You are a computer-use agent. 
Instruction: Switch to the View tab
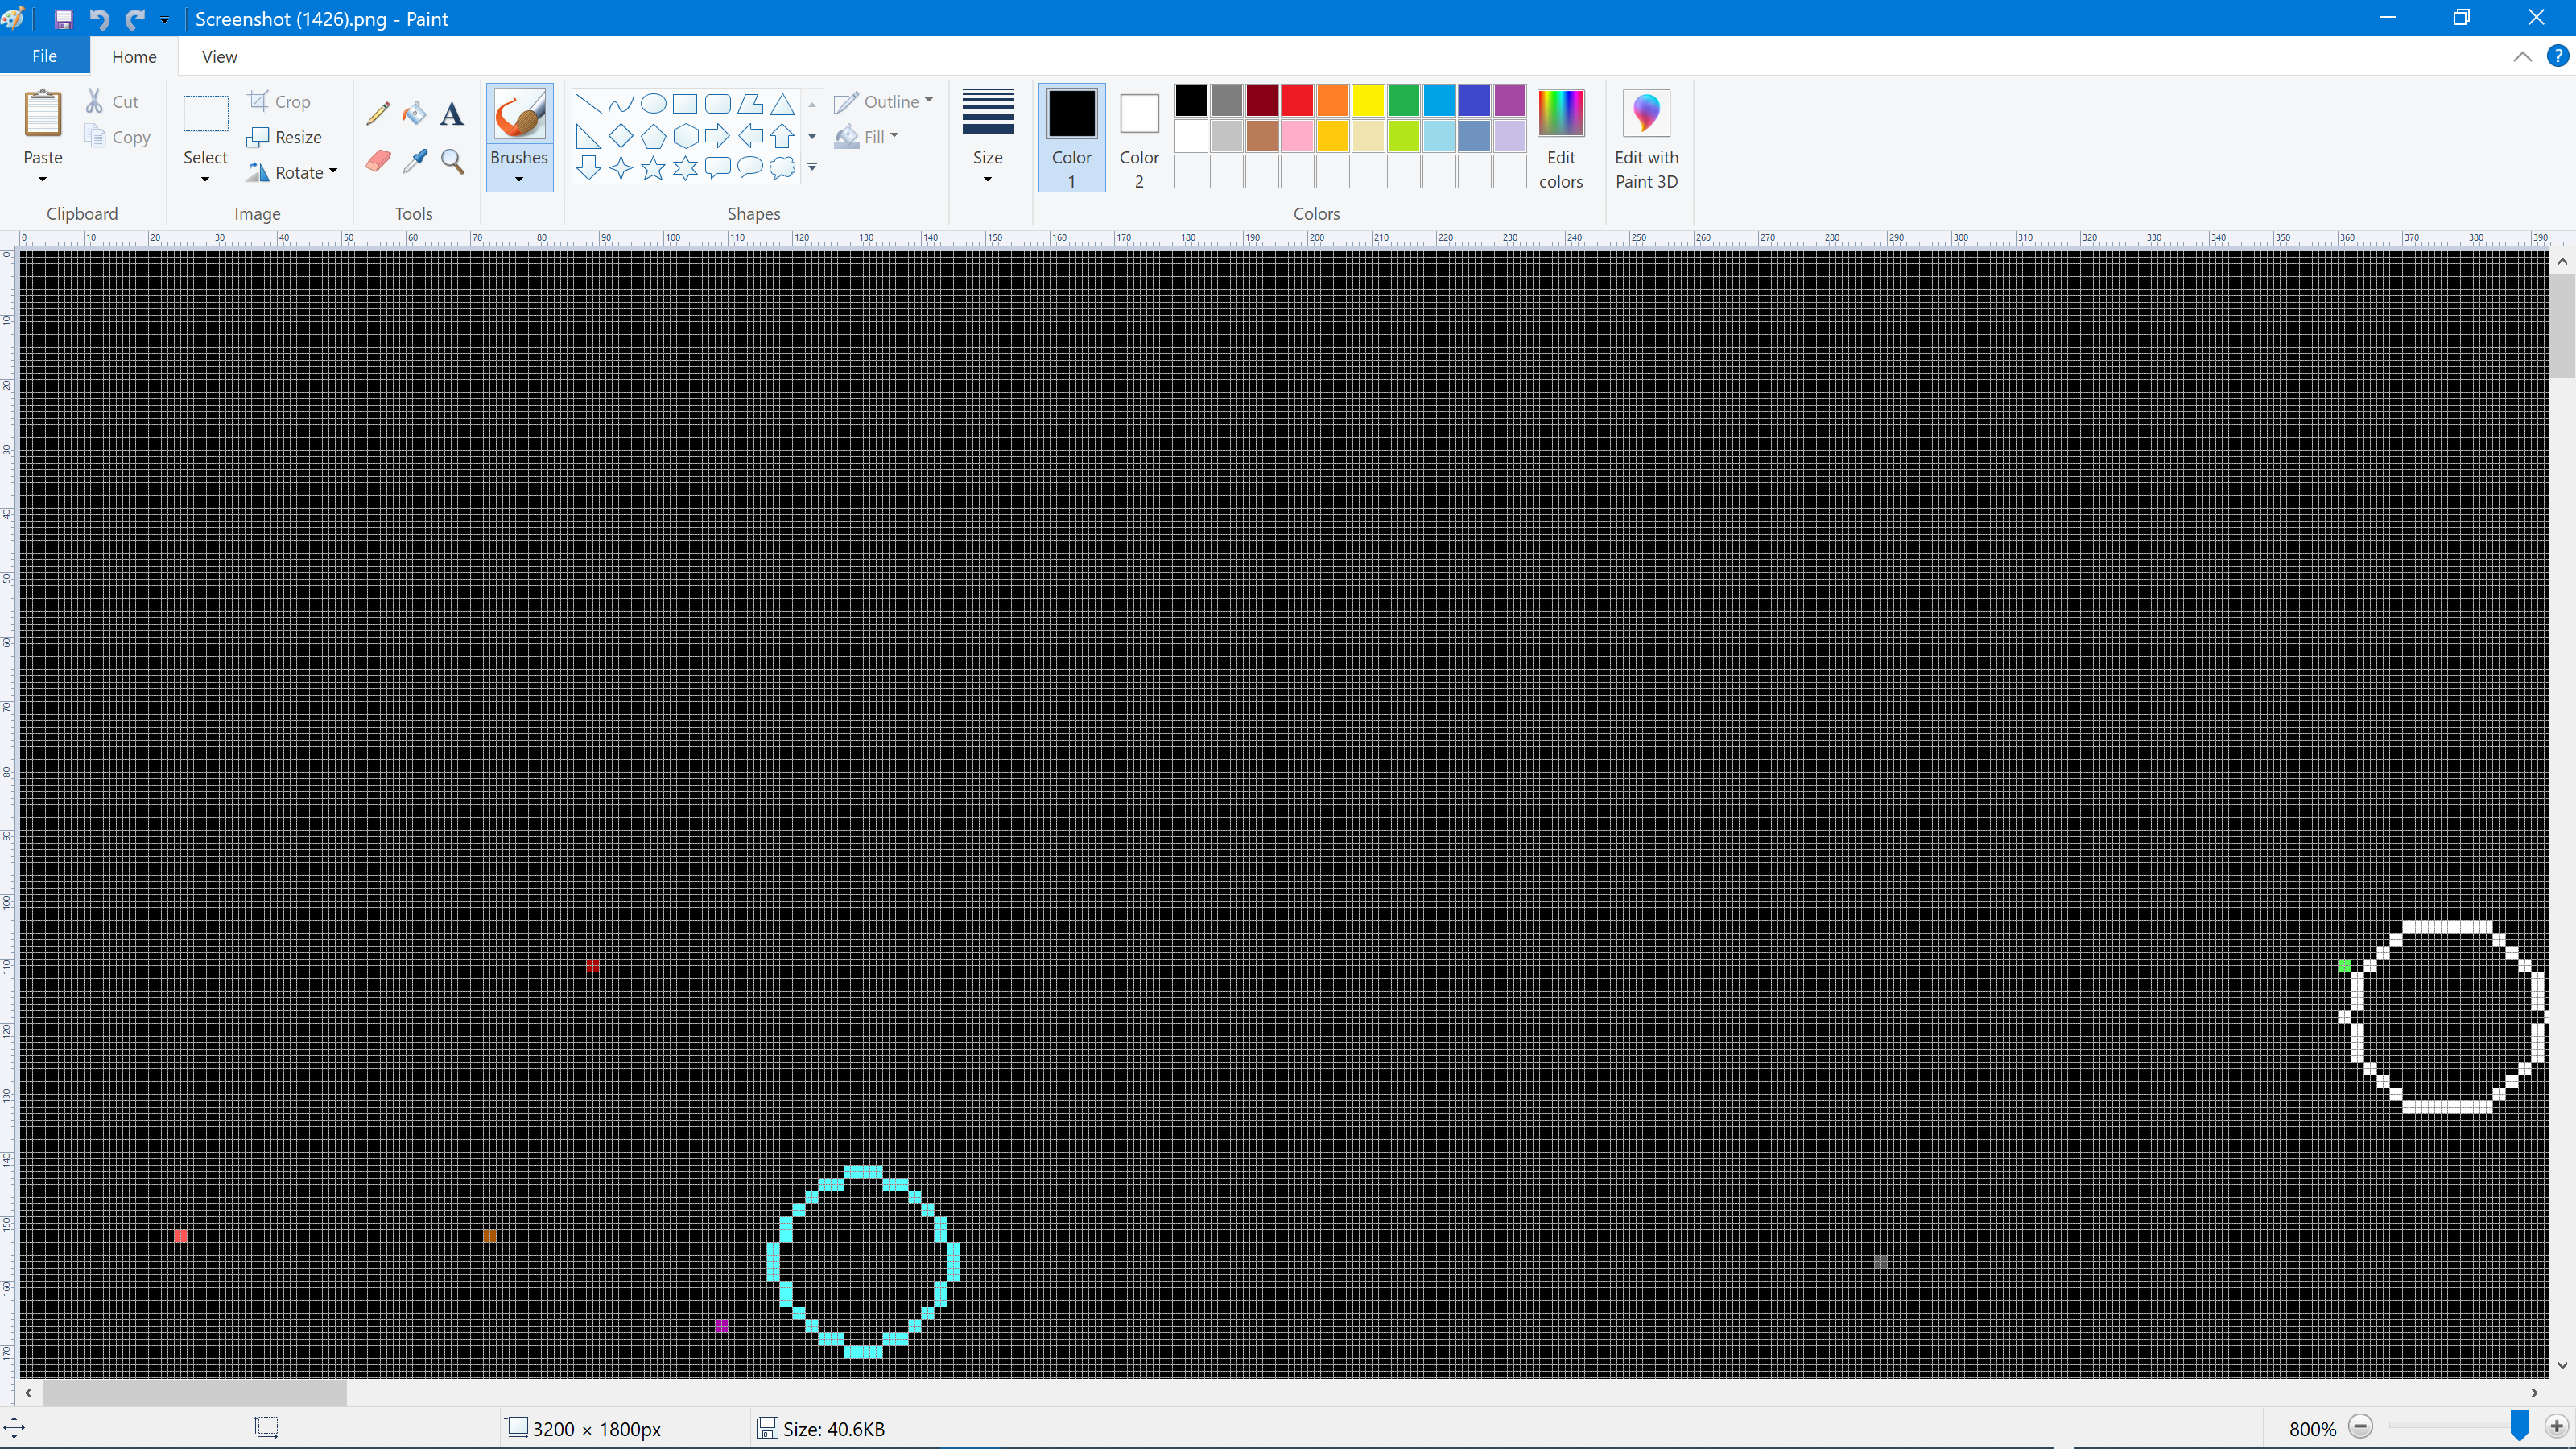point(219,56)
